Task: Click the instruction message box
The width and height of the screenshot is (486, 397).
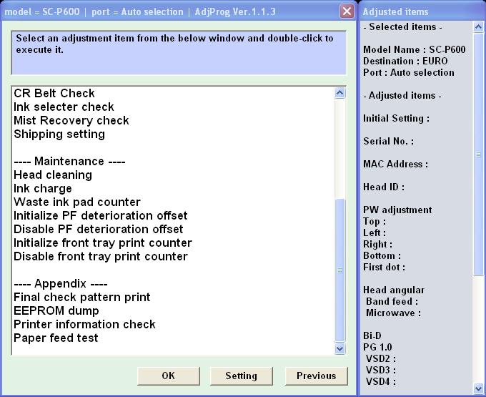Action: (x=179, y=53)
